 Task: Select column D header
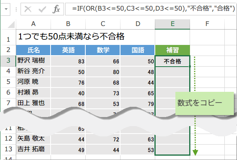tap(138, 24)
